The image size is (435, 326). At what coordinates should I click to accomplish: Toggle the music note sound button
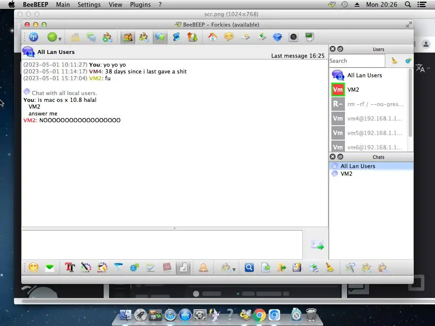coord(183,267)
